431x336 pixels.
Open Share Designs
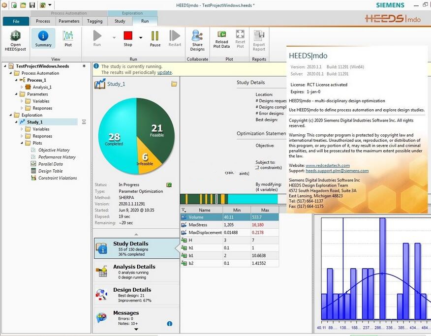click(197, 41)
